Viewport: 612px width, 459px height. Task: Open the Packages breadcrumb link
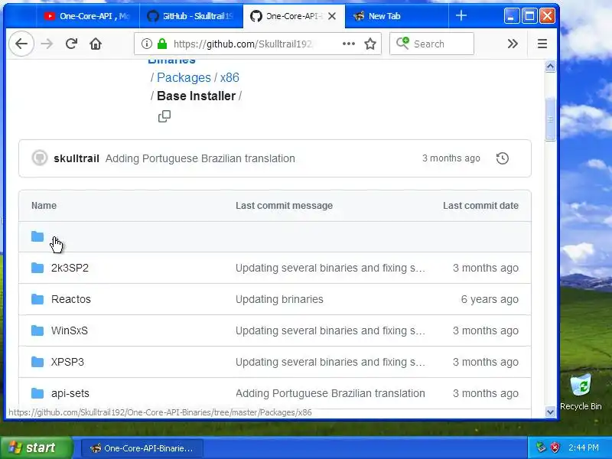pyautogui.click(x=184, y=77)
